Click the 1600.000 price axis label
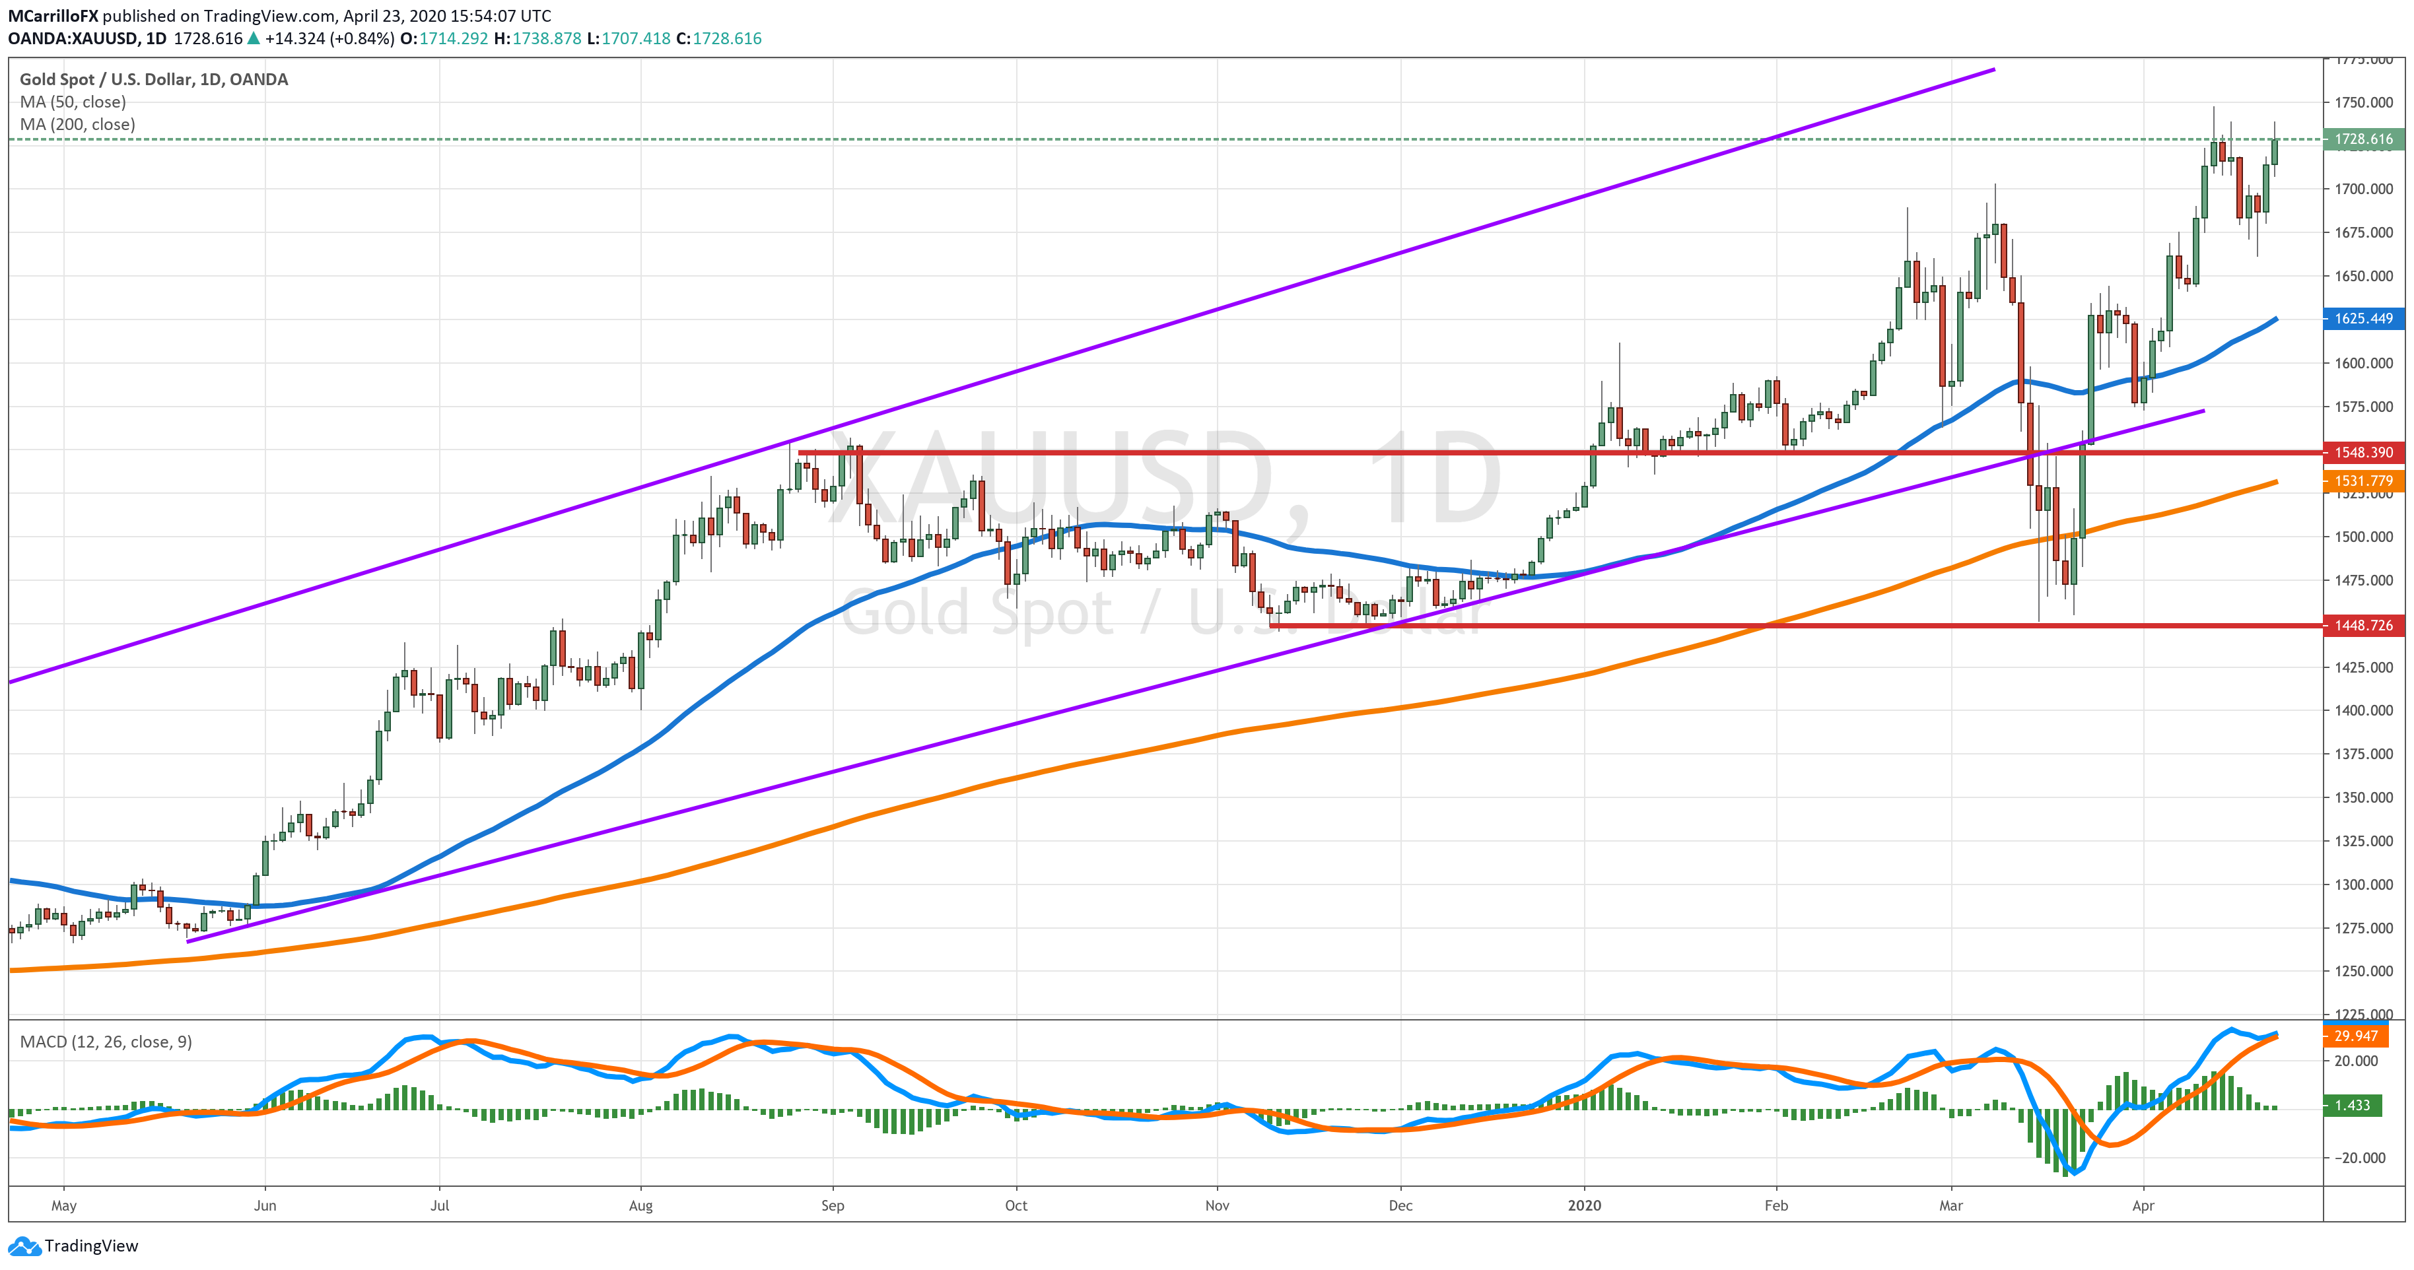 tap(2363, 362)
